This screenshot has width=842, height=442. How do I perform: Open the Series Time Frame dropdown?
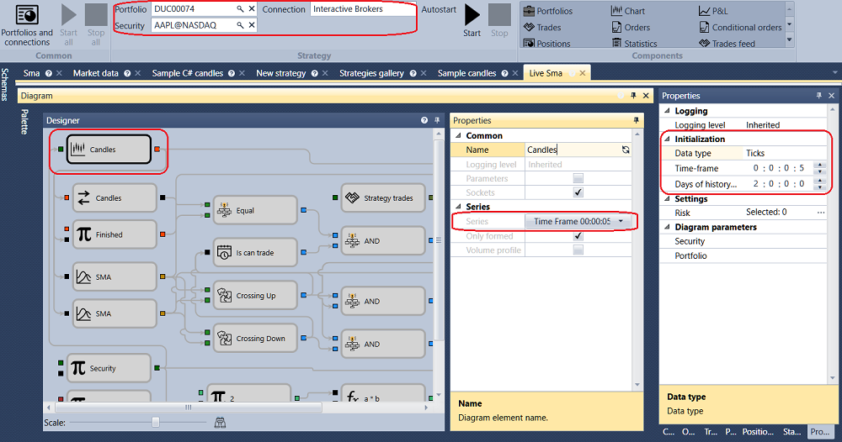click(578, 221)
